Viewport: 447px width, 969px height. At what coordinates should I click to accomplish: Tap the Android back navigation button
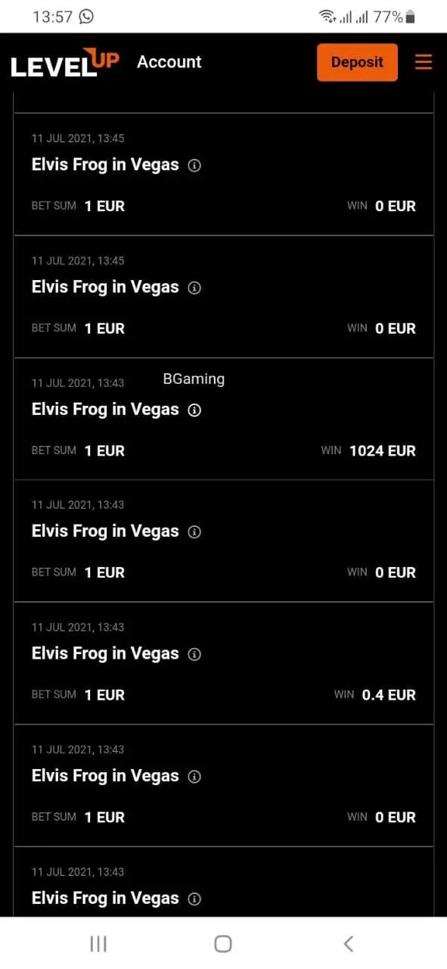click(348, 943)
